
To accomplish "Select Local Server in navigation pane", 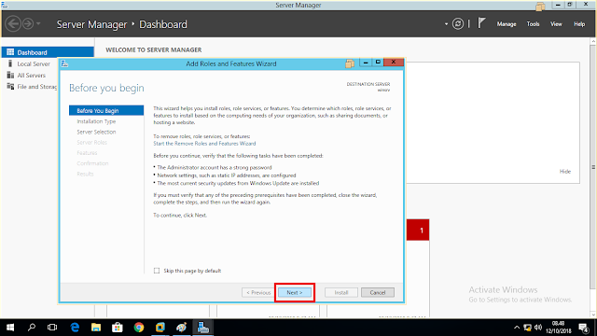I will pos(34,63).
